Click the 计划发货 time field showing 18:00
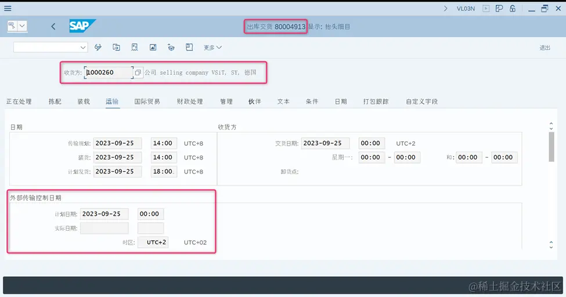The width and height of the screenshot is (566, 297). click(164, 172)
